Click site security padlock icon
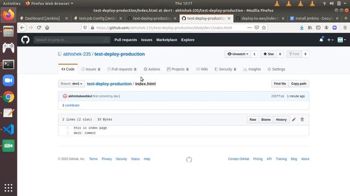The image size is (350, 196). coord(92,28)
